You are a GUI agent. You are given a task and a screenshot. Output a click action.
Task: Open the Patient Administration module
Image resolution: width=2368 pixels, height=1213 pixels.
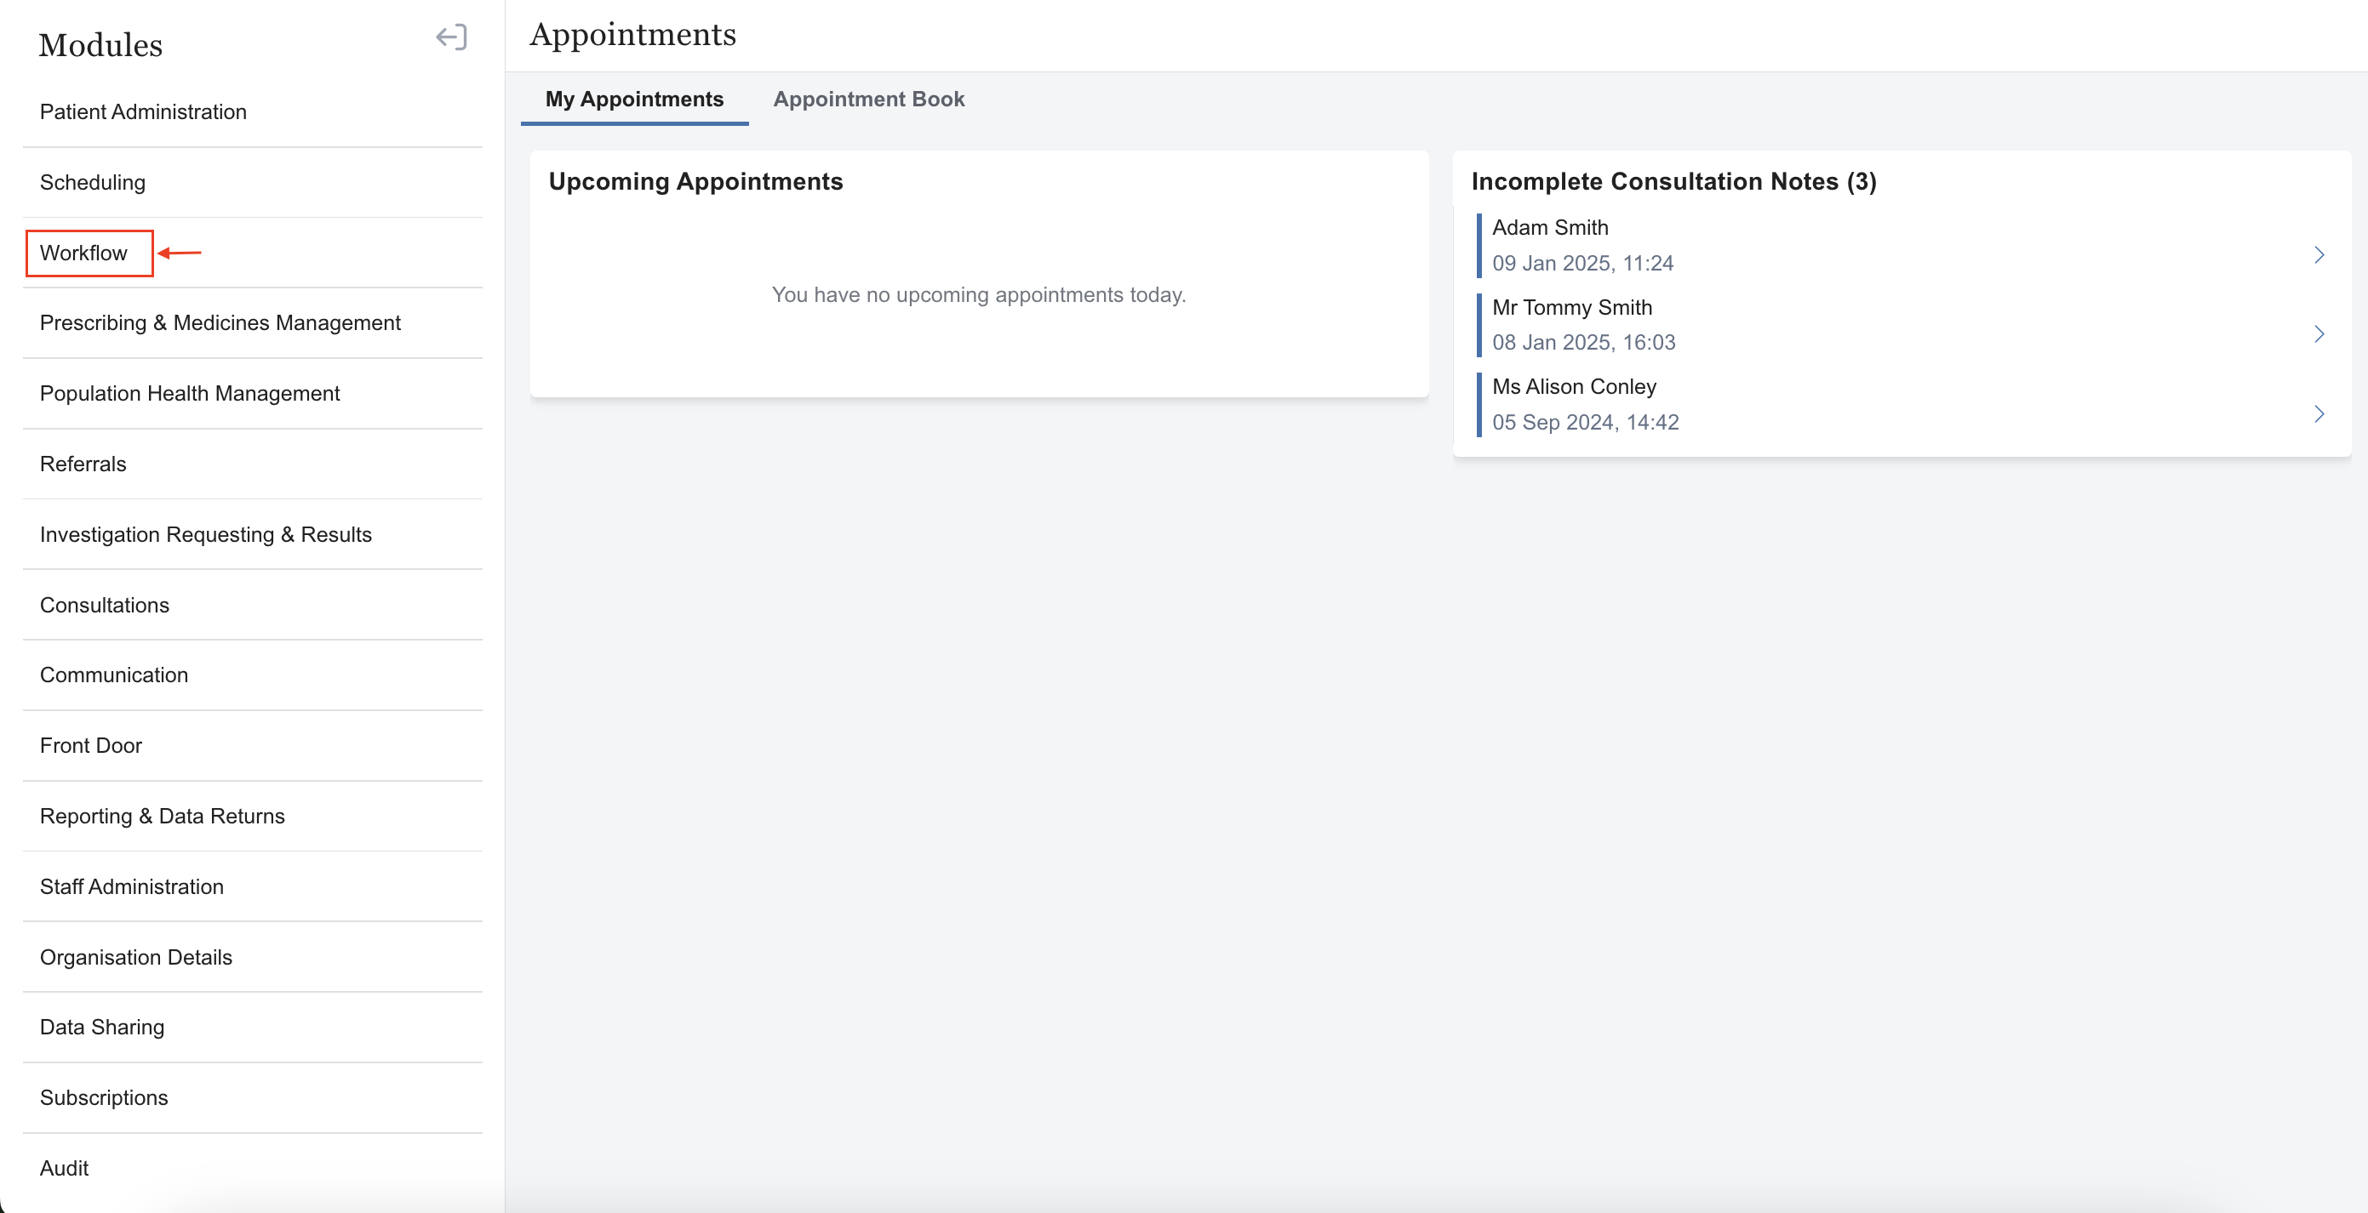(x=143, y=111)
